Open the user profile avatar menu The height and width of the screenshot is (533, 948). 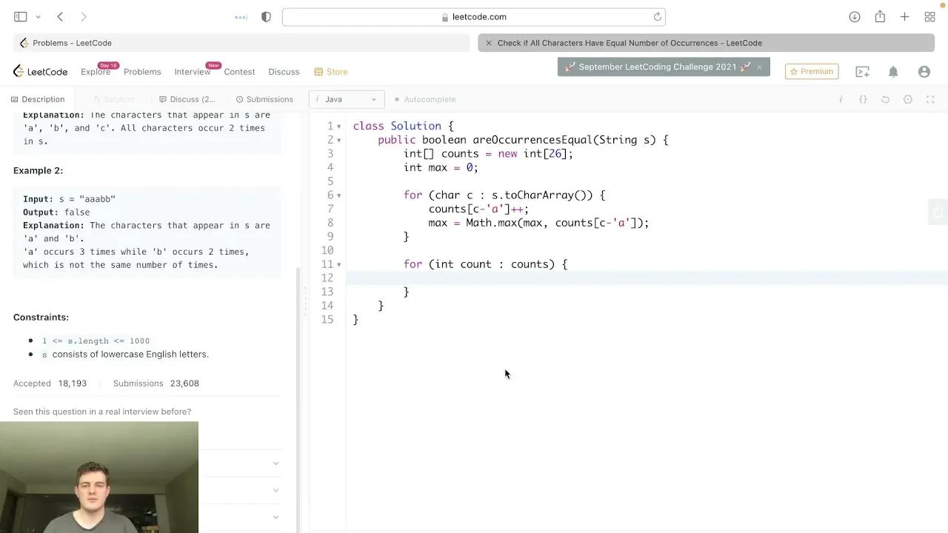(x=924, y=72)
